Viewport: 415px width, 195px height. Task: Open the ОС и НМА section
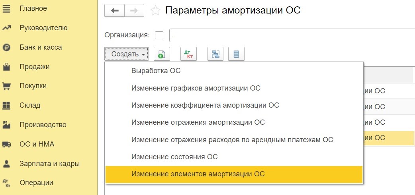click(37, 144)
